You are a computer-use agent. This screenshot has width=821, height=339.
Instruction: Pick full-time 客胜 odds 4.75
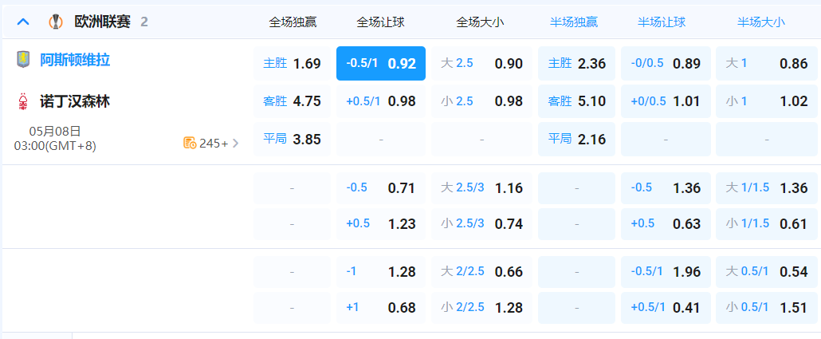[x=293, y=101]
